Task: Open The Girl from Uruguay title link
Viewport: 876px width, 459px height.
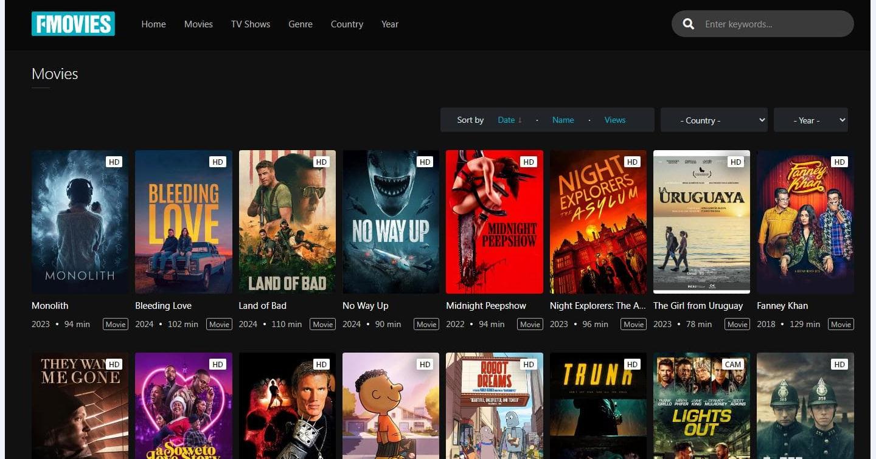Action: pos(698,306)
